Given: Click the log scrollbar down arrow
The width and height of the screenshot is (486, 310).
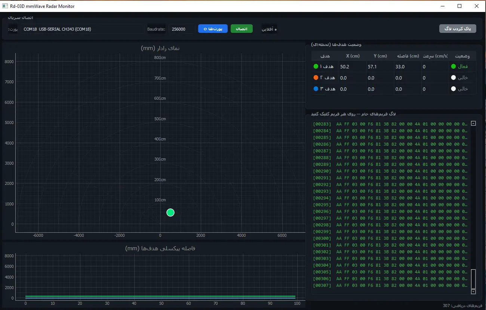Looking at the screenshot, I should coord(473,292).
